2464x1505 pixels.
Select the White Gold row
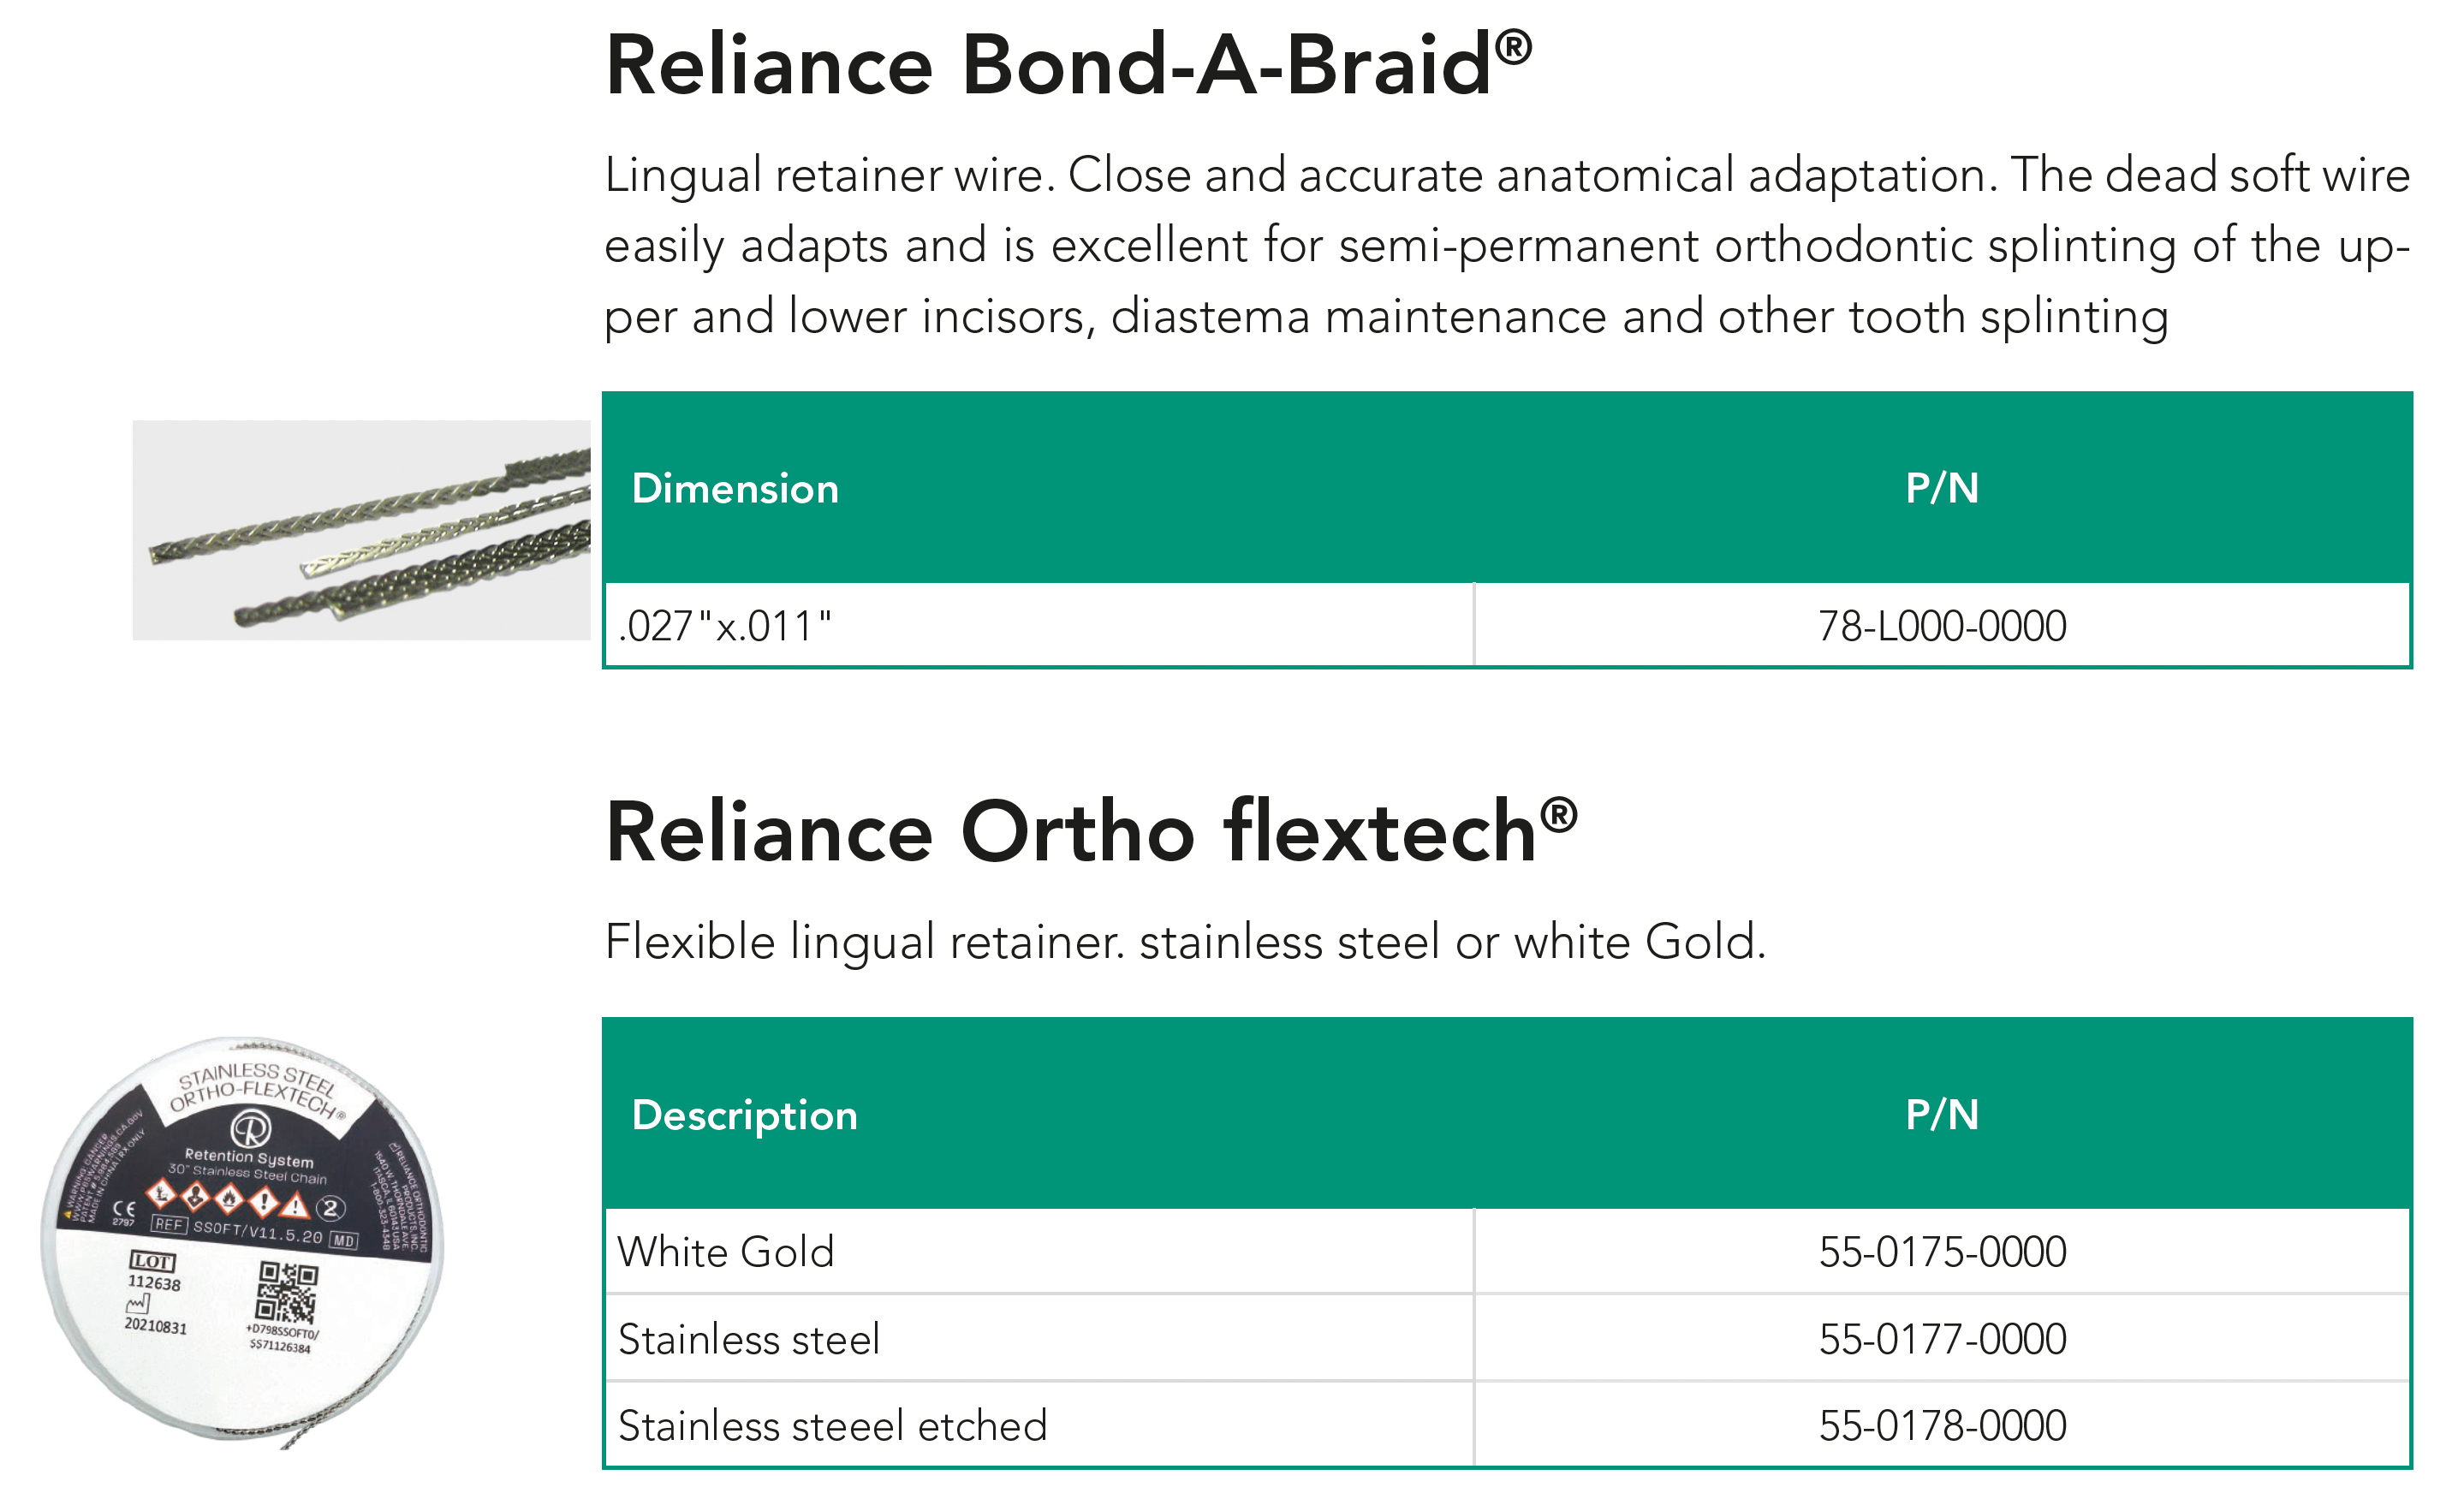click(726, 1252)
